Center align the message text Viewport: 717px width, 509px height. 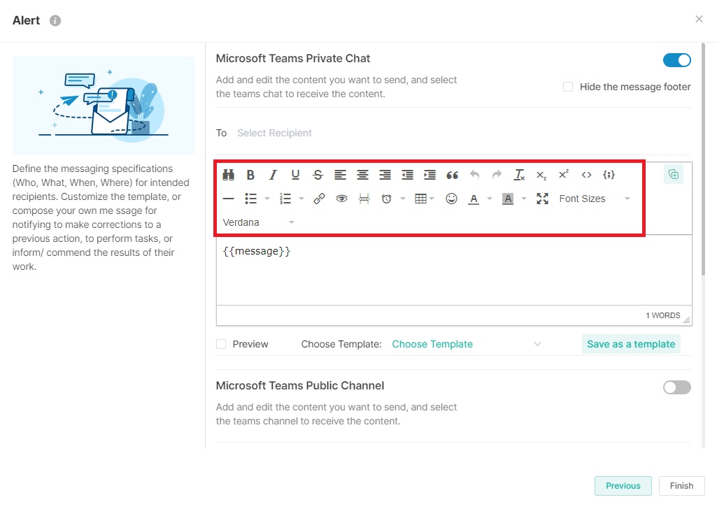pos(362,175)
